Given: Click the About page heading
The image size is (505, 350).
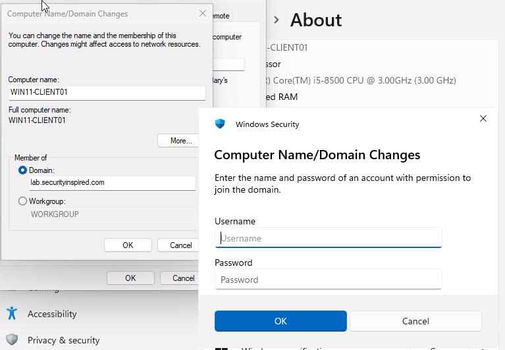Looking at the screenshot, I should 316,20.
